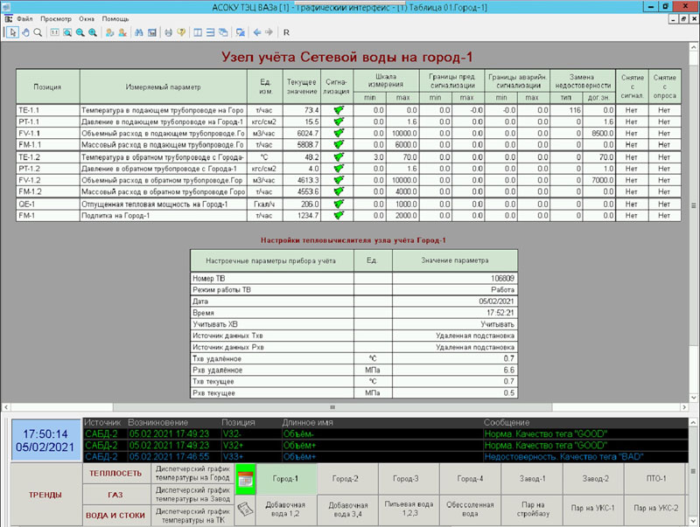700x527 pixels.
Task: Open the Завод-1 screen
Action: pyautogui.click(x=532, y=479)
